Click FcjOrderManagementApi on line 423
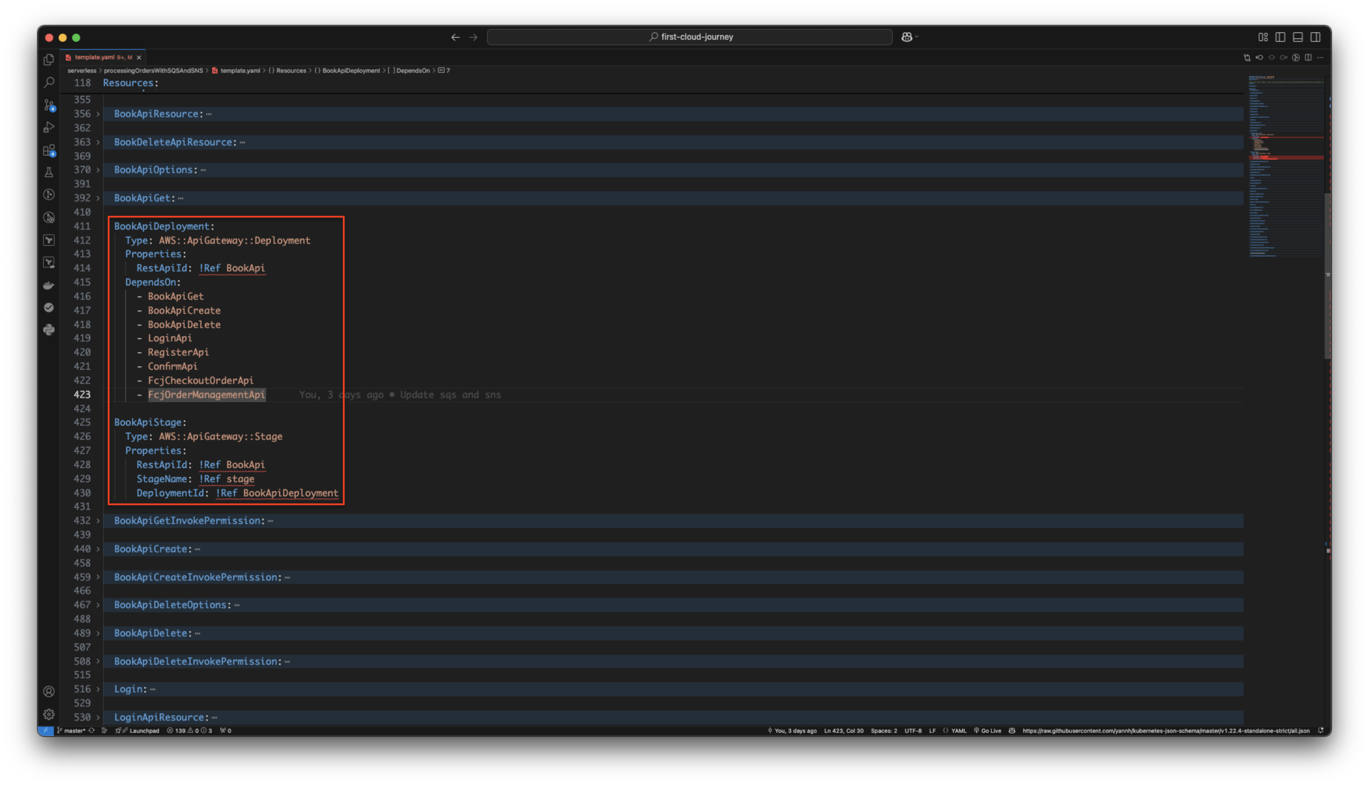The height and width of the screenshot is (786, 1369). pyautogui.click(x=207, y=395)
